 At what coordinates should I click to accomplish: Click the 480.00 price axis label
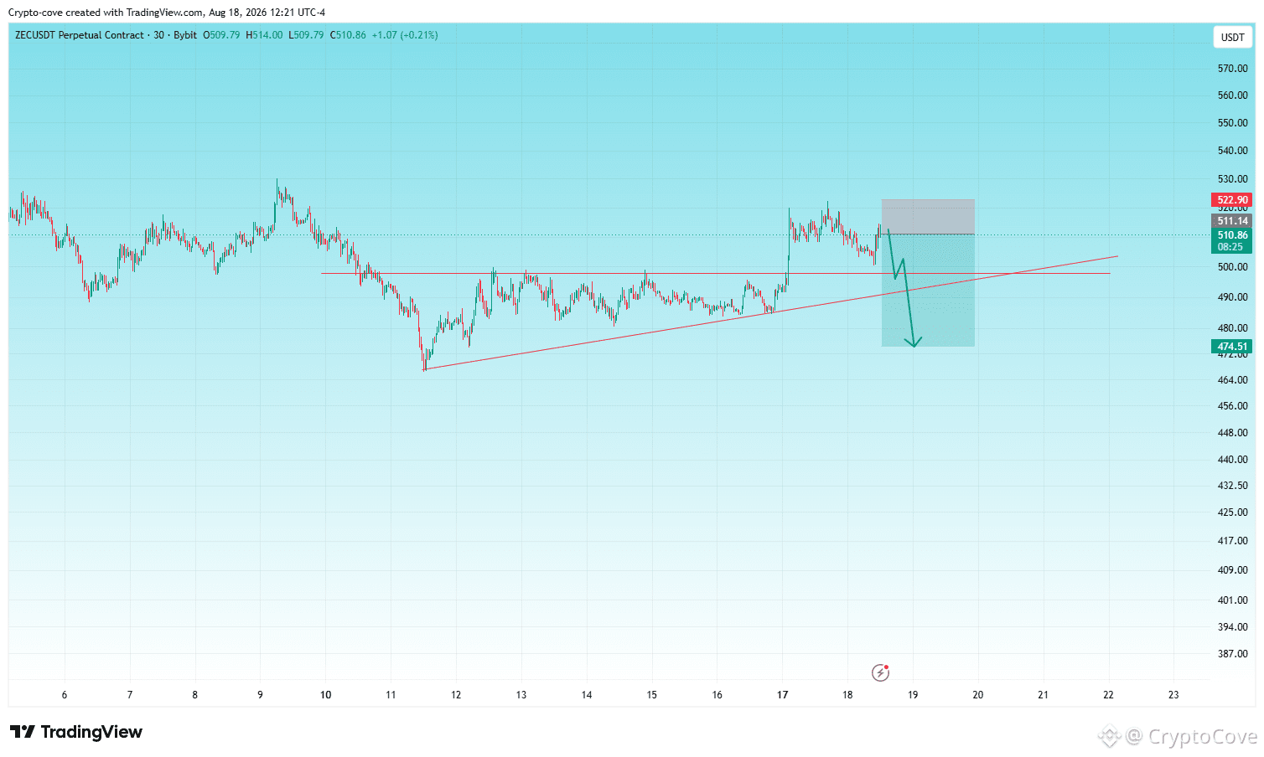tap(1232, 328)
